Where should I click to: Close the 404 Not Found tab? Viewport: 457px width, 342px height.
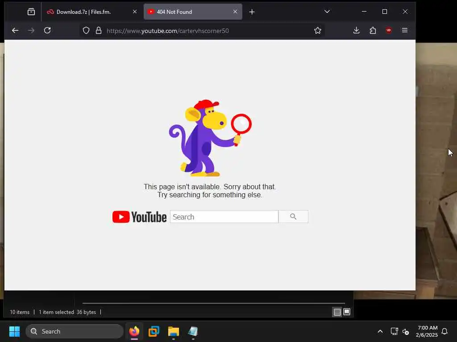point(235,12)
